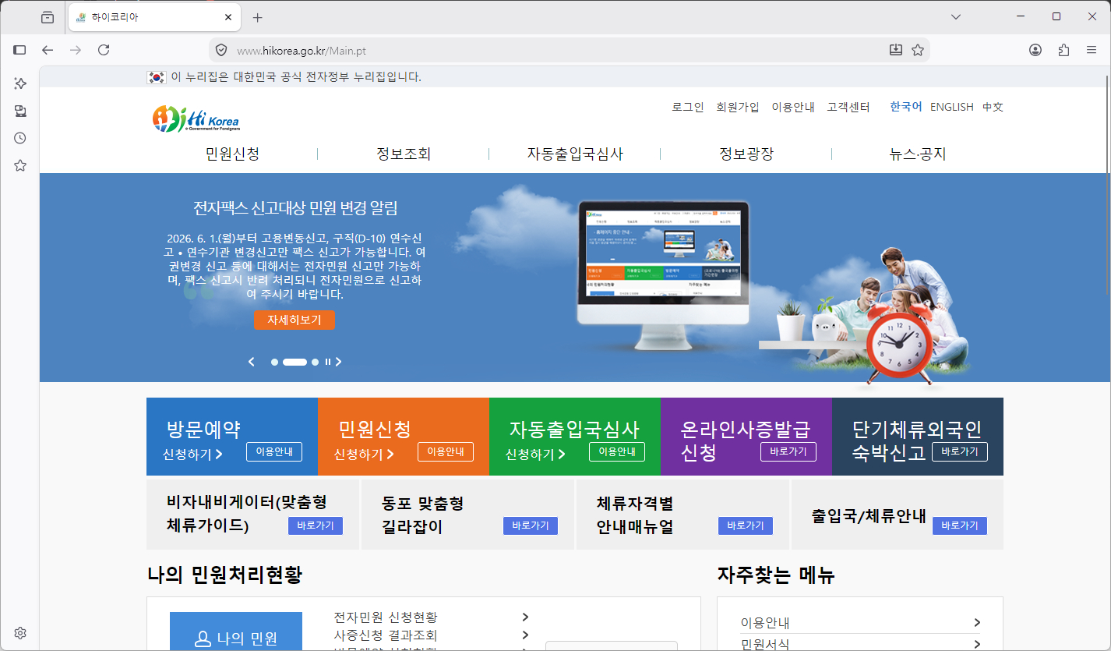Click the install page icon in address bar

pos(896,50)
